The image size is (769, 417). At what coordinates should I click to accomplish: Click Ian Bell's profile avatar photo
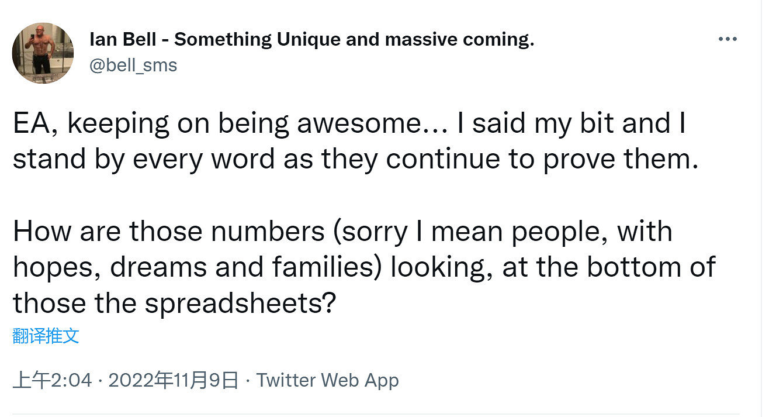point(43,53)
